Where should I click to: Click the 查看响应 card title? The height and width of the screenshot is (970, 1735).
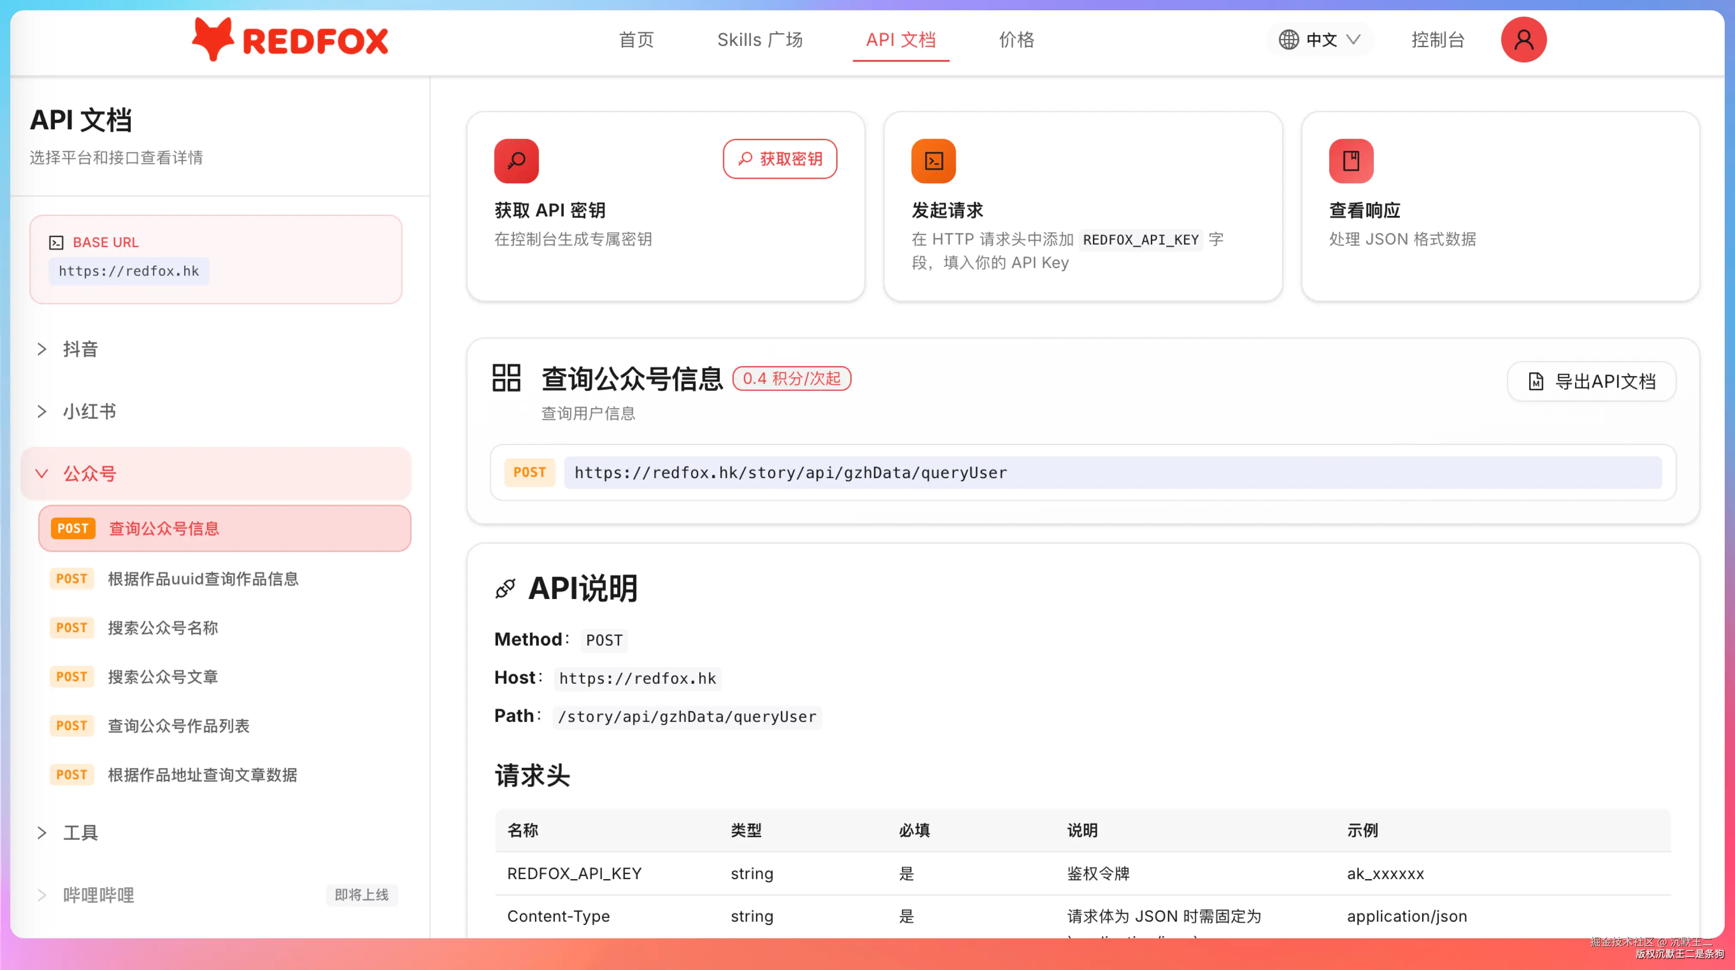(1365, 210)
